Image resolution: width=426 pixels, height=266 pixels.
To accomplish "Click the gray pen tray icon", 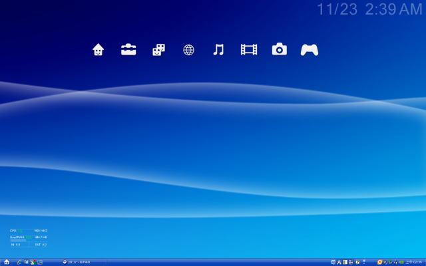I will [385, 262].
